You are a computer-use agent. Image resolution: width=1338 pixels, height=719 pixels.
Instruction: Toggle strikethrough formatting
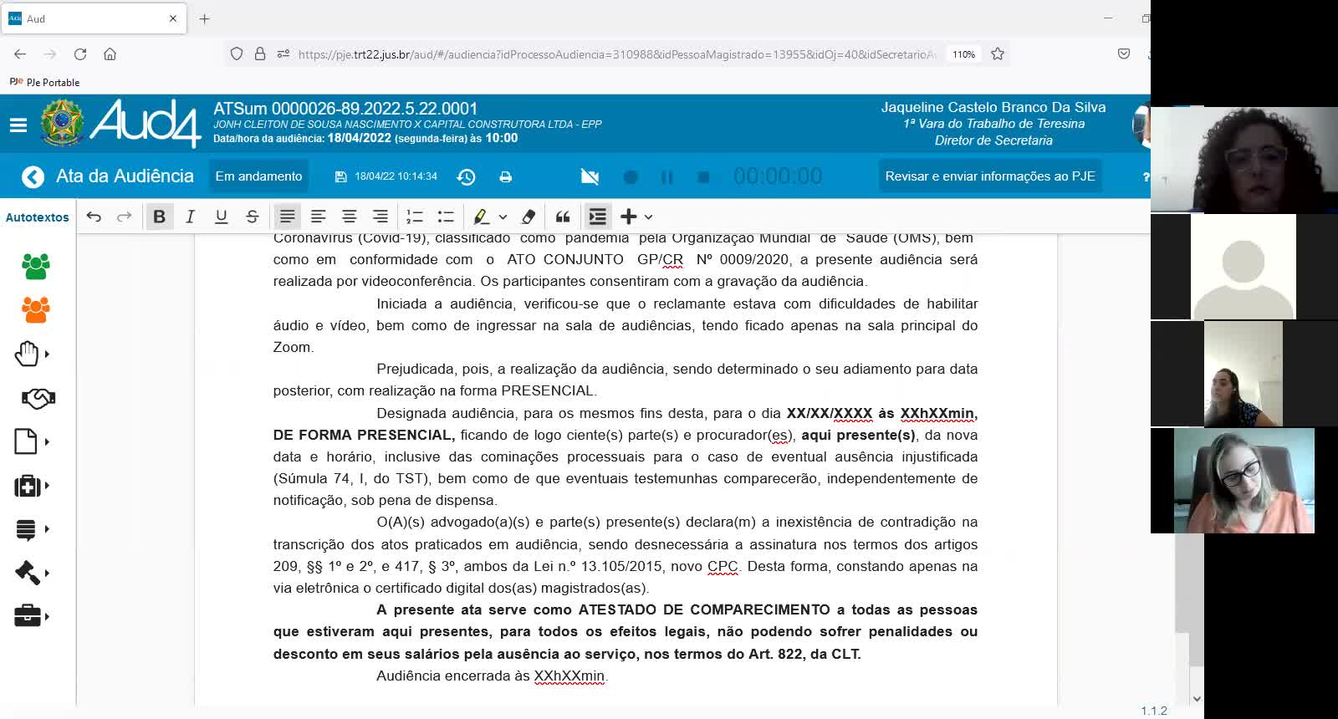pyautogui.click(x=252, y=217)
